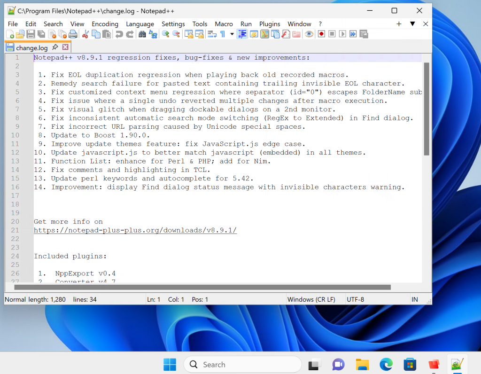Zoom out using the magnifier minus icon

pyautogui.click(x=176, y=34)
